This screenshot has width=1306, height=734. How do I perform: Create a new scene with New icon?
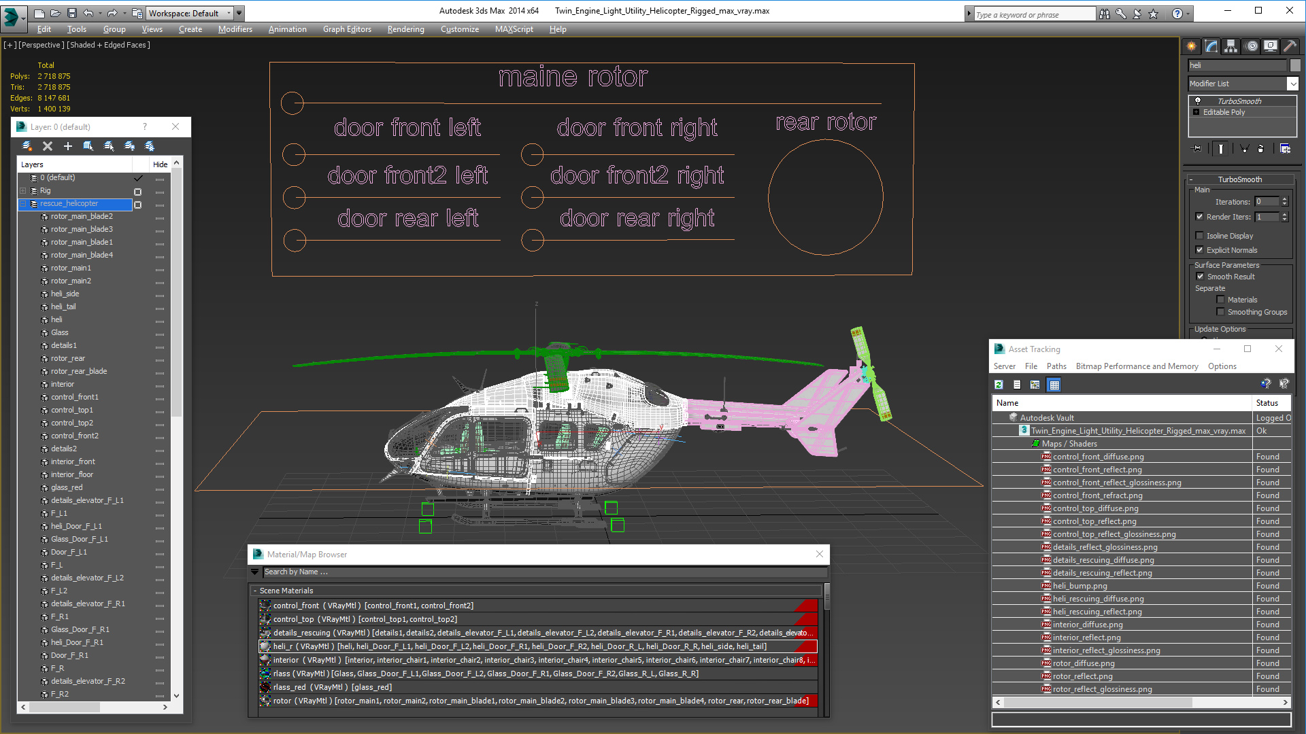(39, 13)
